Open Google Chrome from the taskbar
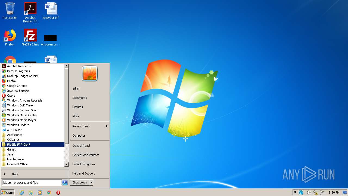Screen dimensions: 348x196 point(49,192)
